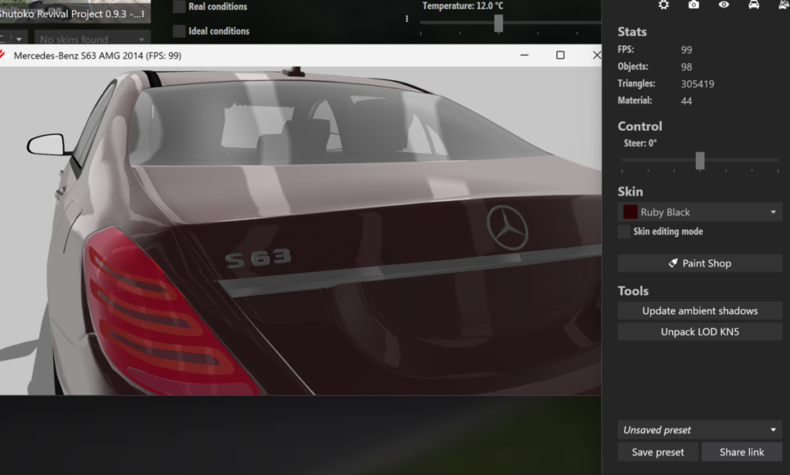The width and height of the screenshot is (790, 475).
Task: Click the Tools heading
Action: (x=633, y=291)
